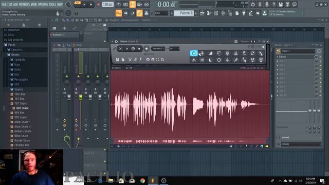Viewport: 329px width, 185px height.
Task: Click the tempo value field
Action: (x=108, y=5)
